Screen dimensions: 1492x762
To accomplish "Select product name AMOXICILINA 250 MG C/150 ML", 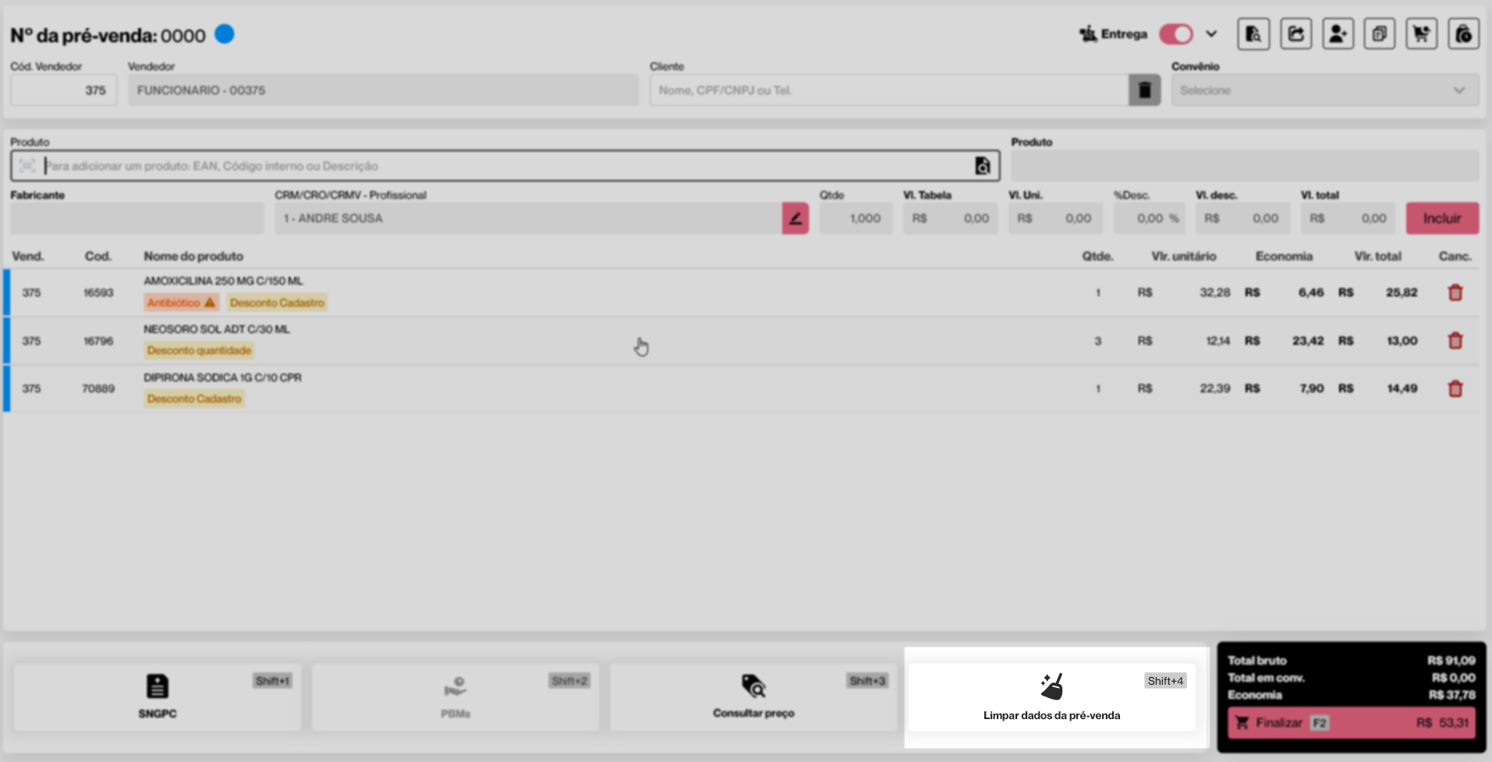I will (x=223, y=281).
